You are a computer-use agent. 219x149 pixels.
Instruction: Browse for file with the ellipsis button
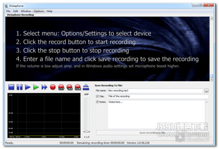click(x=206, y=91)
